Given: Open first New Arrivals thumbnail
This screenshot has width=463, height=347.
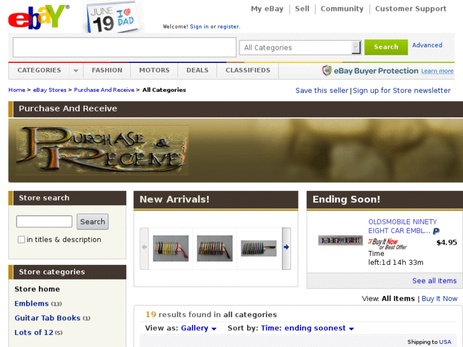Looking at the screenshot, I should (171, 248).
